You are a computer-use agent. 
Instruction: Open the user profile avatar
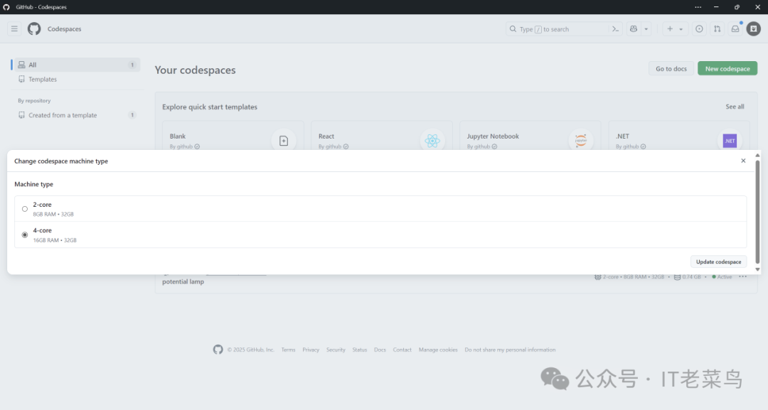pos(753,29)
